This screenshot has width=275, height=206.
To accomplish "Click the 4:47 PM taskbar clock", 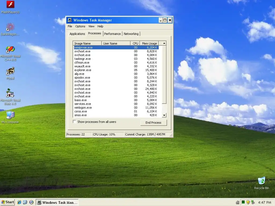I will 265,202.
